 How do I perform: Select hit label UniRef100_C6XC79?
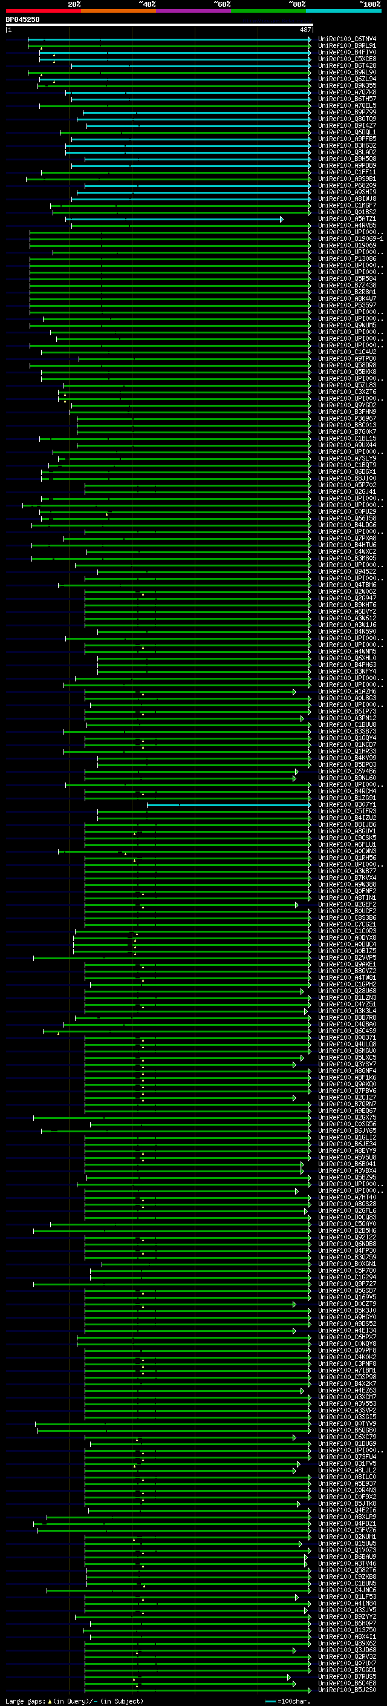(x=347, y=1437)
